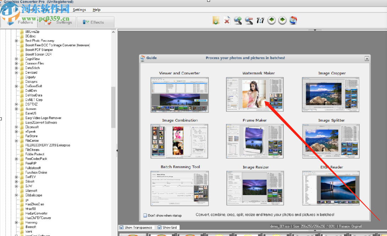Uncheck the Show Transparence checkbox
The image size is (387, 236).
122,227
